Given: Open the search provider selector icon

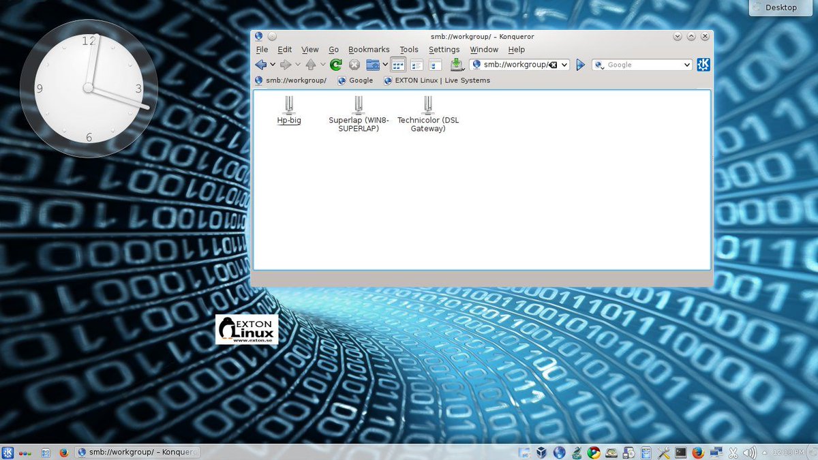Looking at the screenshot, I should (x=600, y=65).
